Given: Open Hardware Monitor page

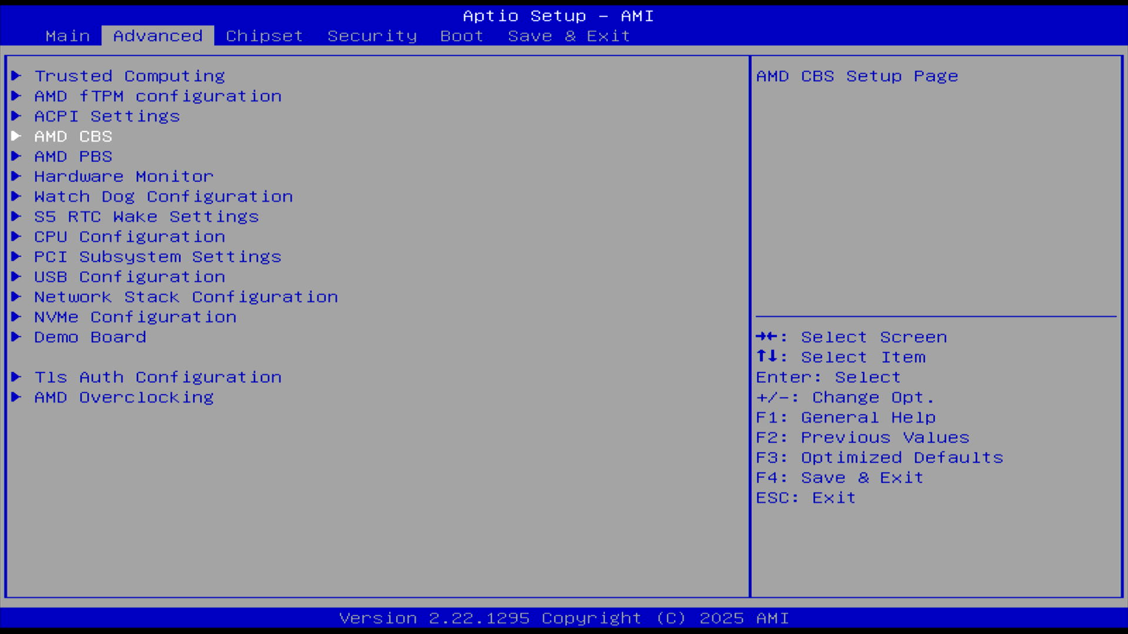Looking at the screenshot, I should 123,177.
